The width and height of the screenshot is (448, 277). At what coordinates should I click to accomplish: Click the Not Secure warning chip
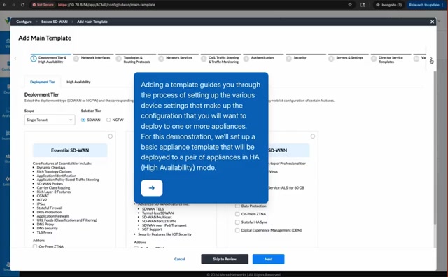pyautogui.click(x=43, y=5)
